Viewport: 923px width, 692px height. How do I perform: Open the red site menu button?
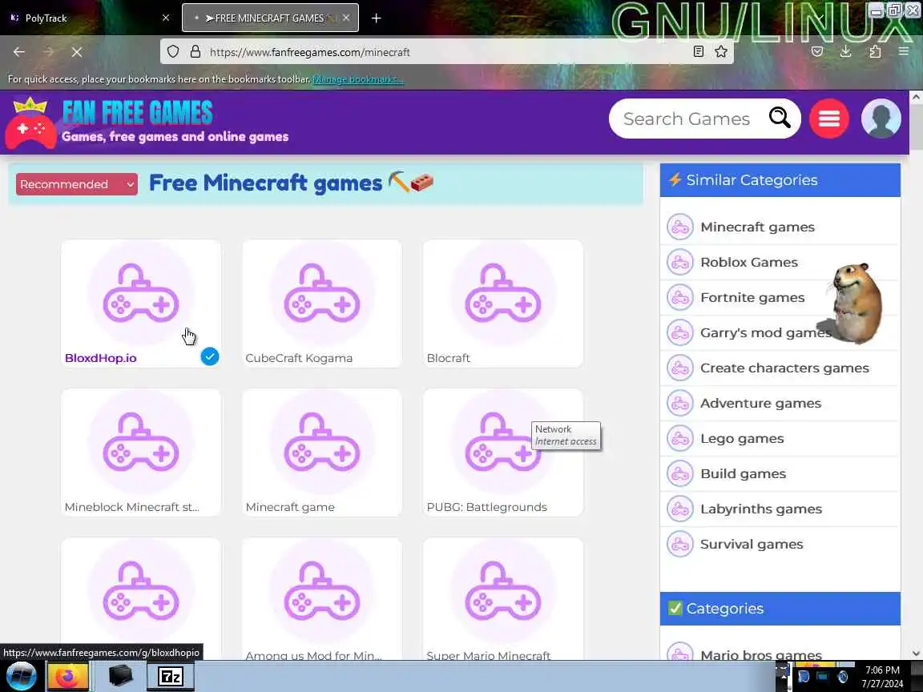click(x=828, y=119)
